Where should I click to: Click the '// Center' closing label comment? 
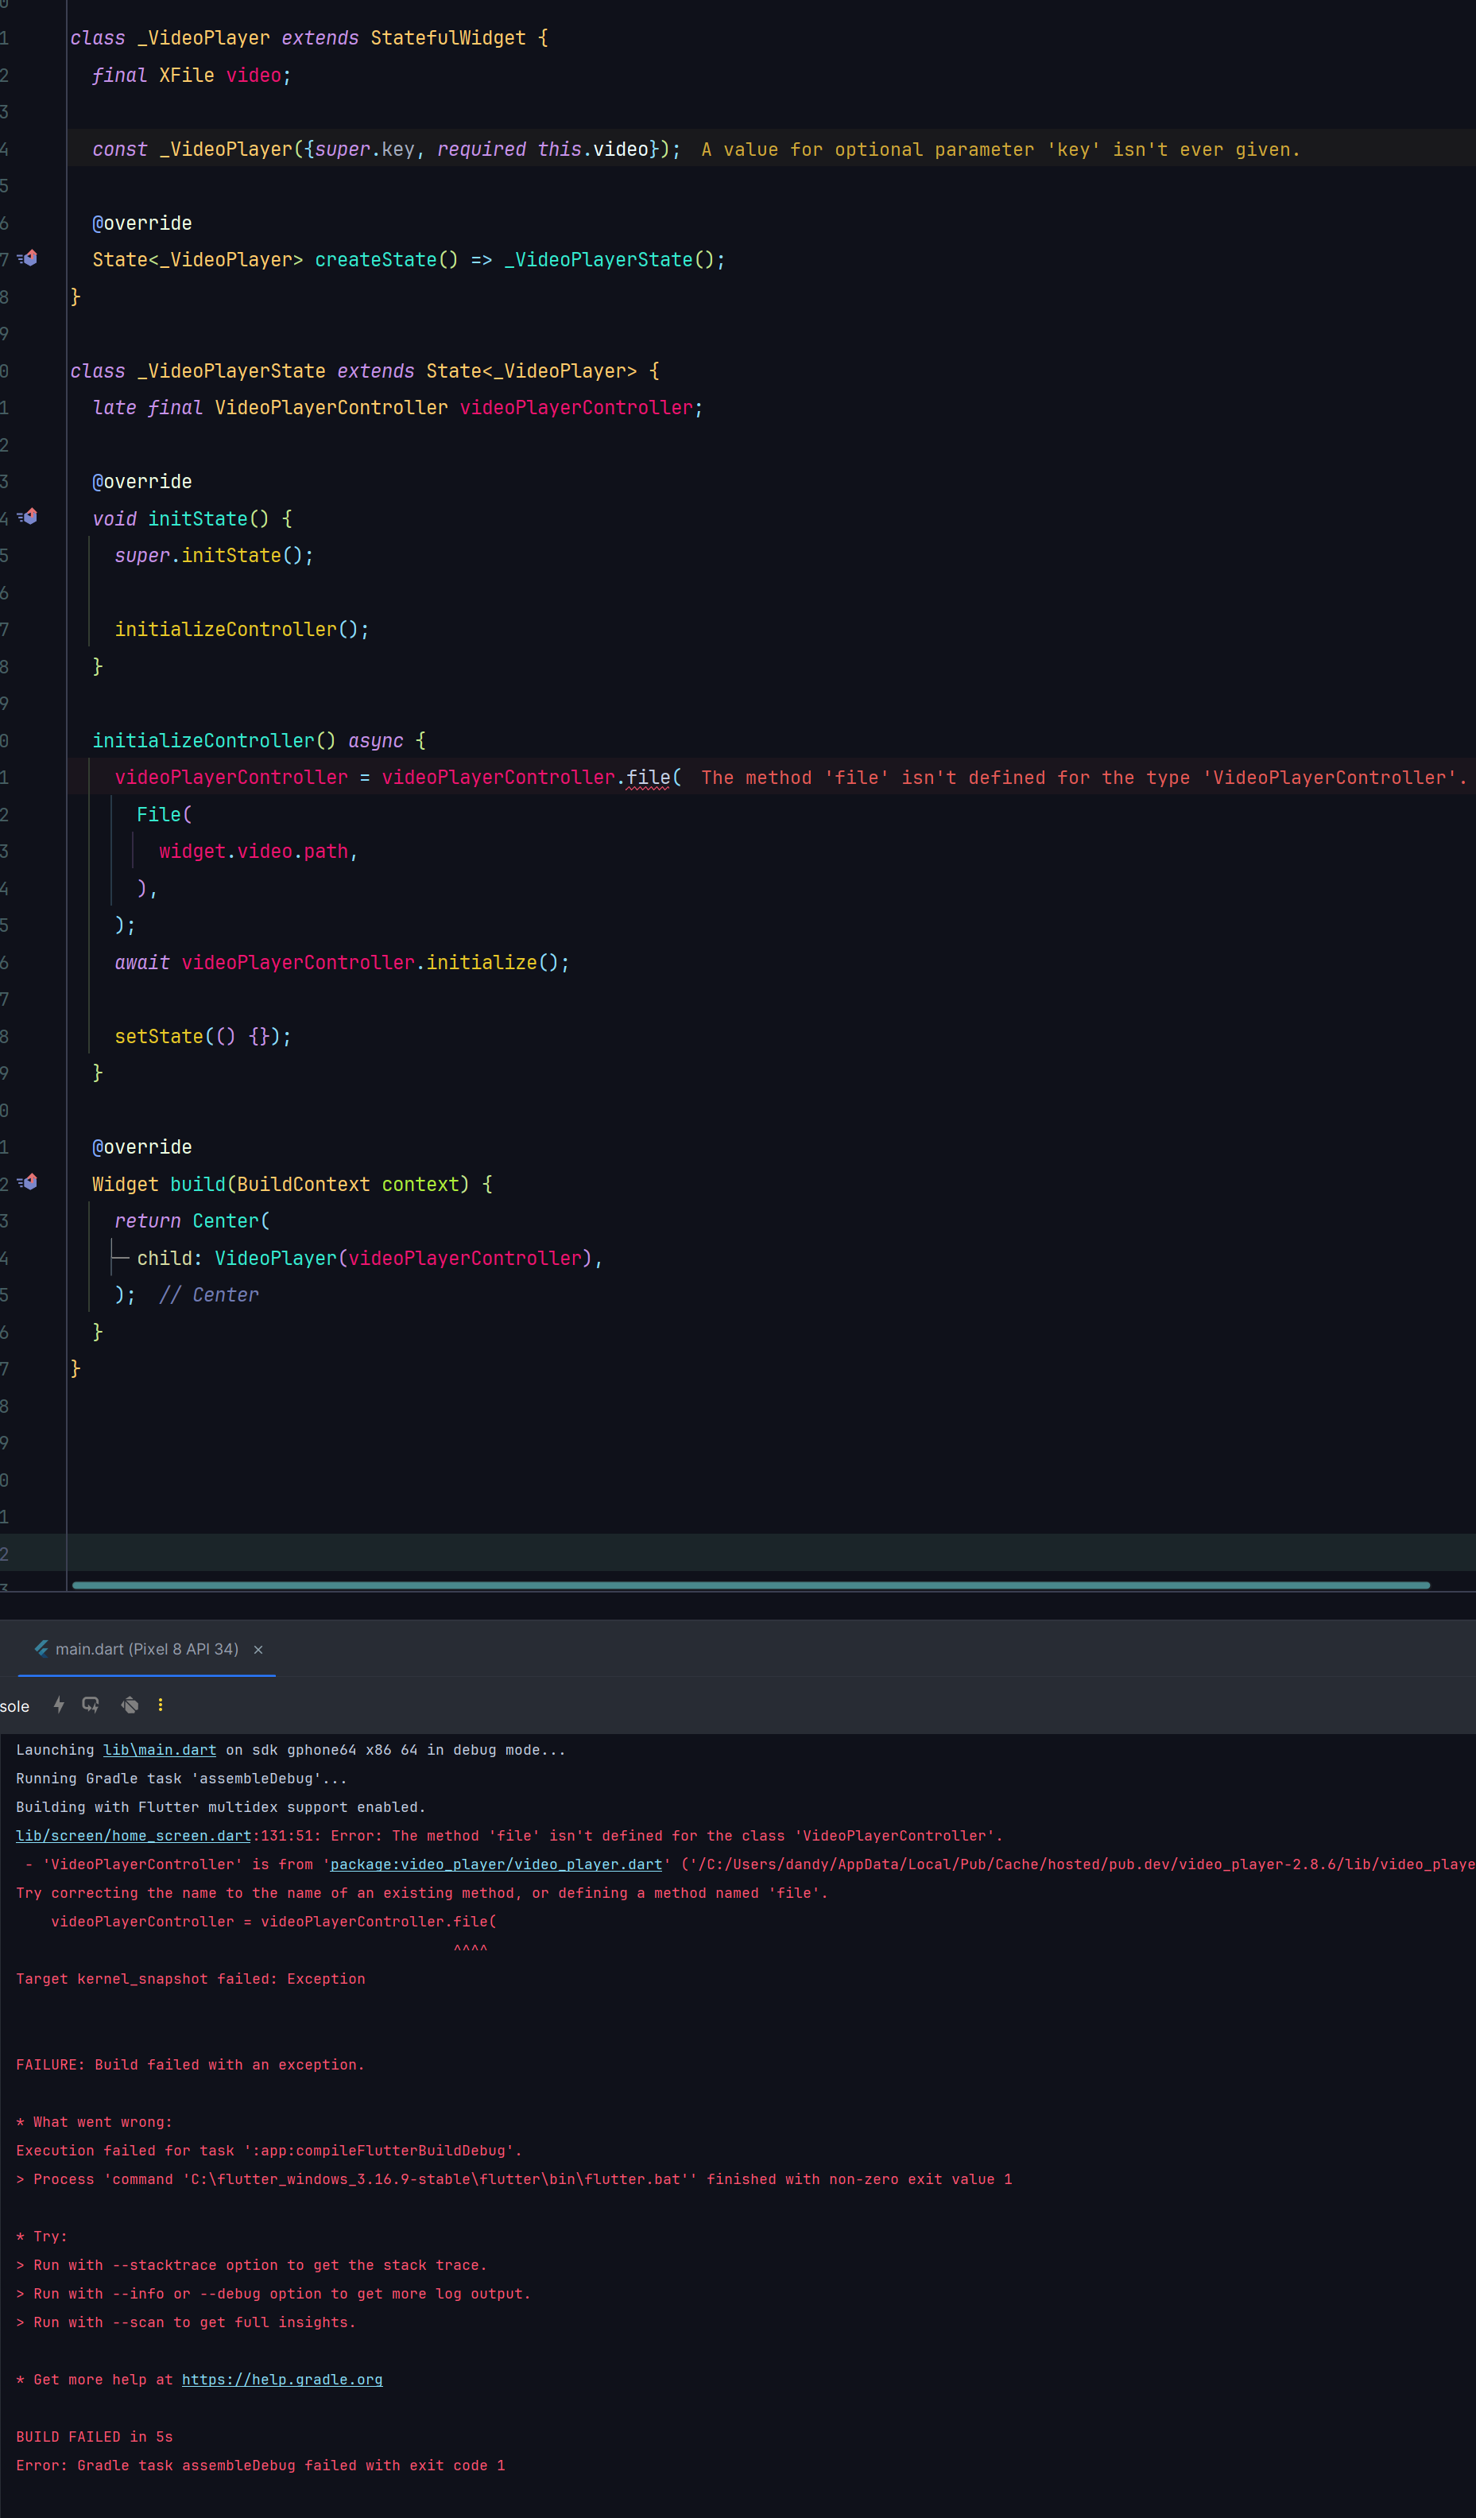coord(209,1295)
